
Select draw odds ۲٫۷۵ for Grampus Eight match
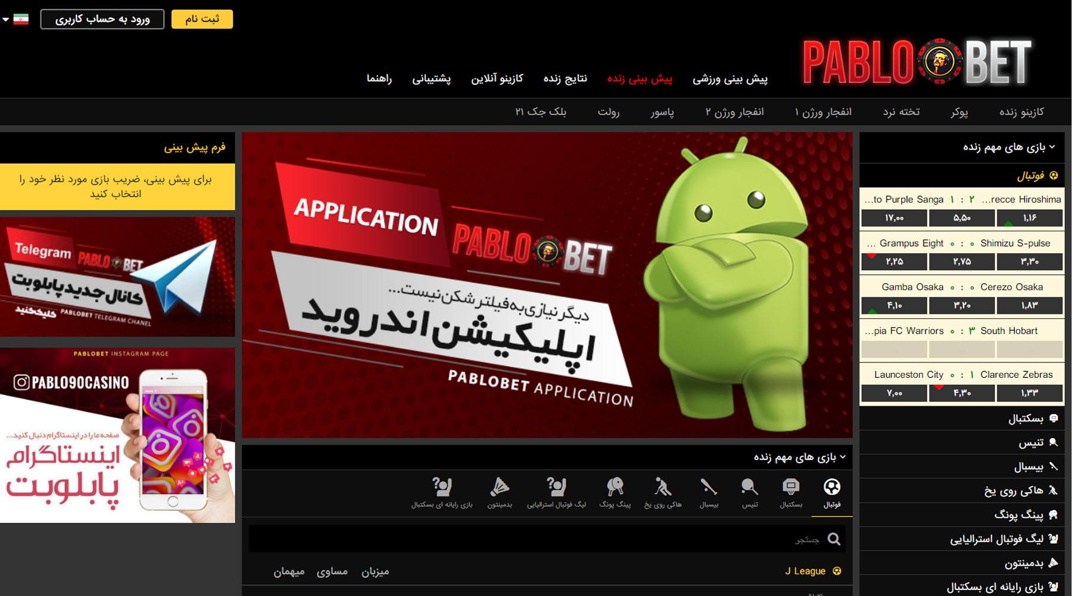click(x=962, y=262)
